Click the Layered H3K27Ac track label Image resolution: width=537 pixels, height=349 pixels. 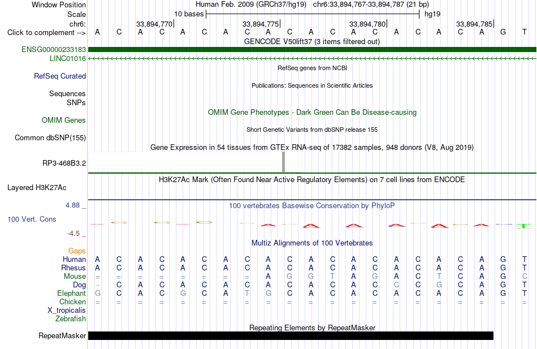pyautogui.click(x=37, y=188)
